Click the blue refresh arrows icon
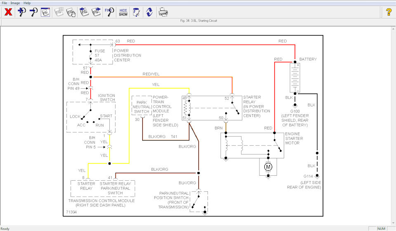 point(149,12)
